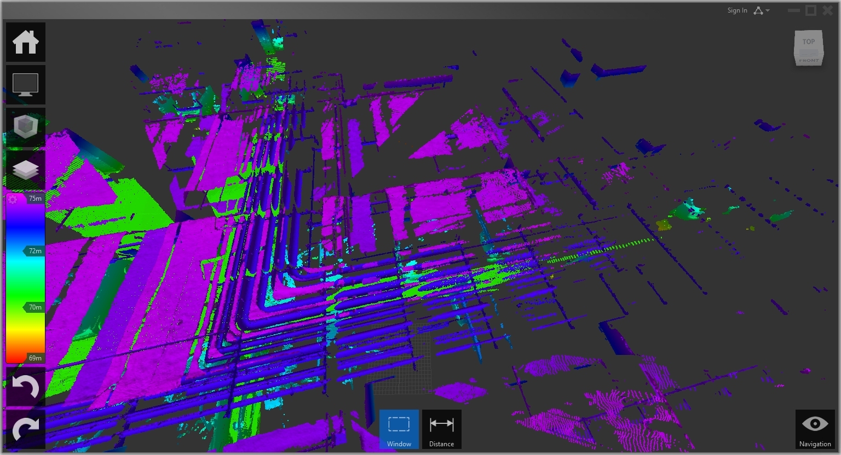Click the 75m elevation marker

click(35, 199)
